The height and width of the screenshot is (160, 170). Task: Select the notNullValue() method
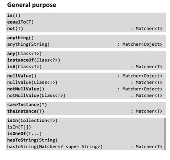pos(26,89)
